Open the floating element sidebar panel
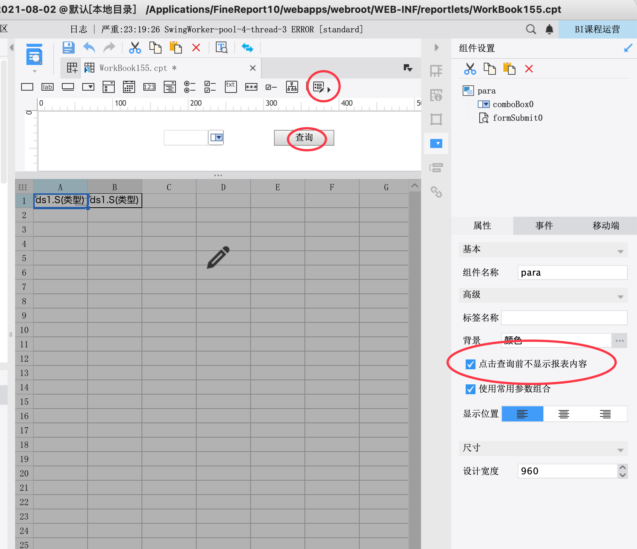637x549 pixels. pos(436,119)
